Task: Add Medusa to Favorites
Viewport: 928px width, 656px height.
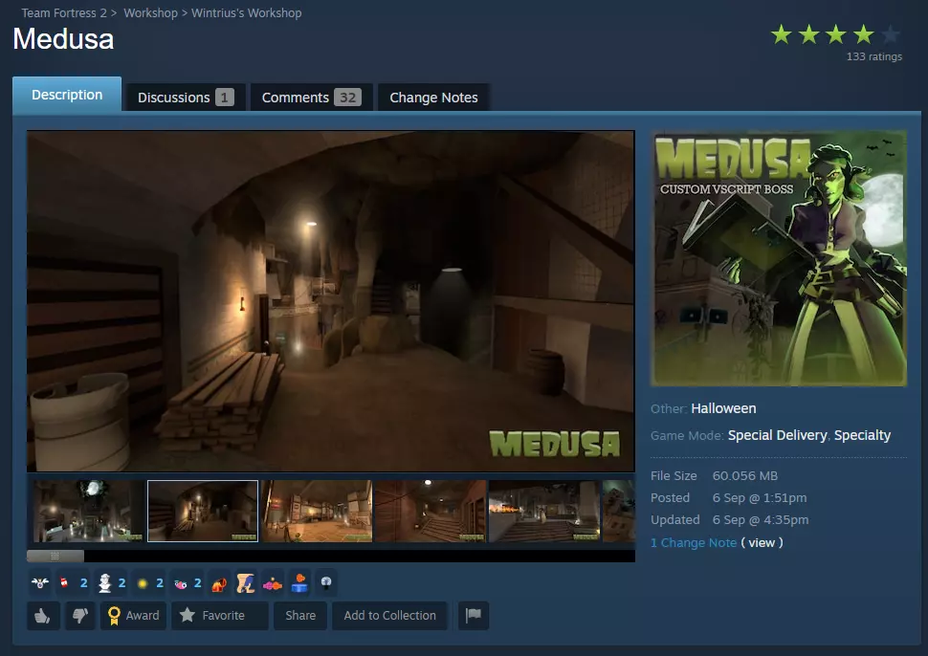Action: (x=220, y=616)
